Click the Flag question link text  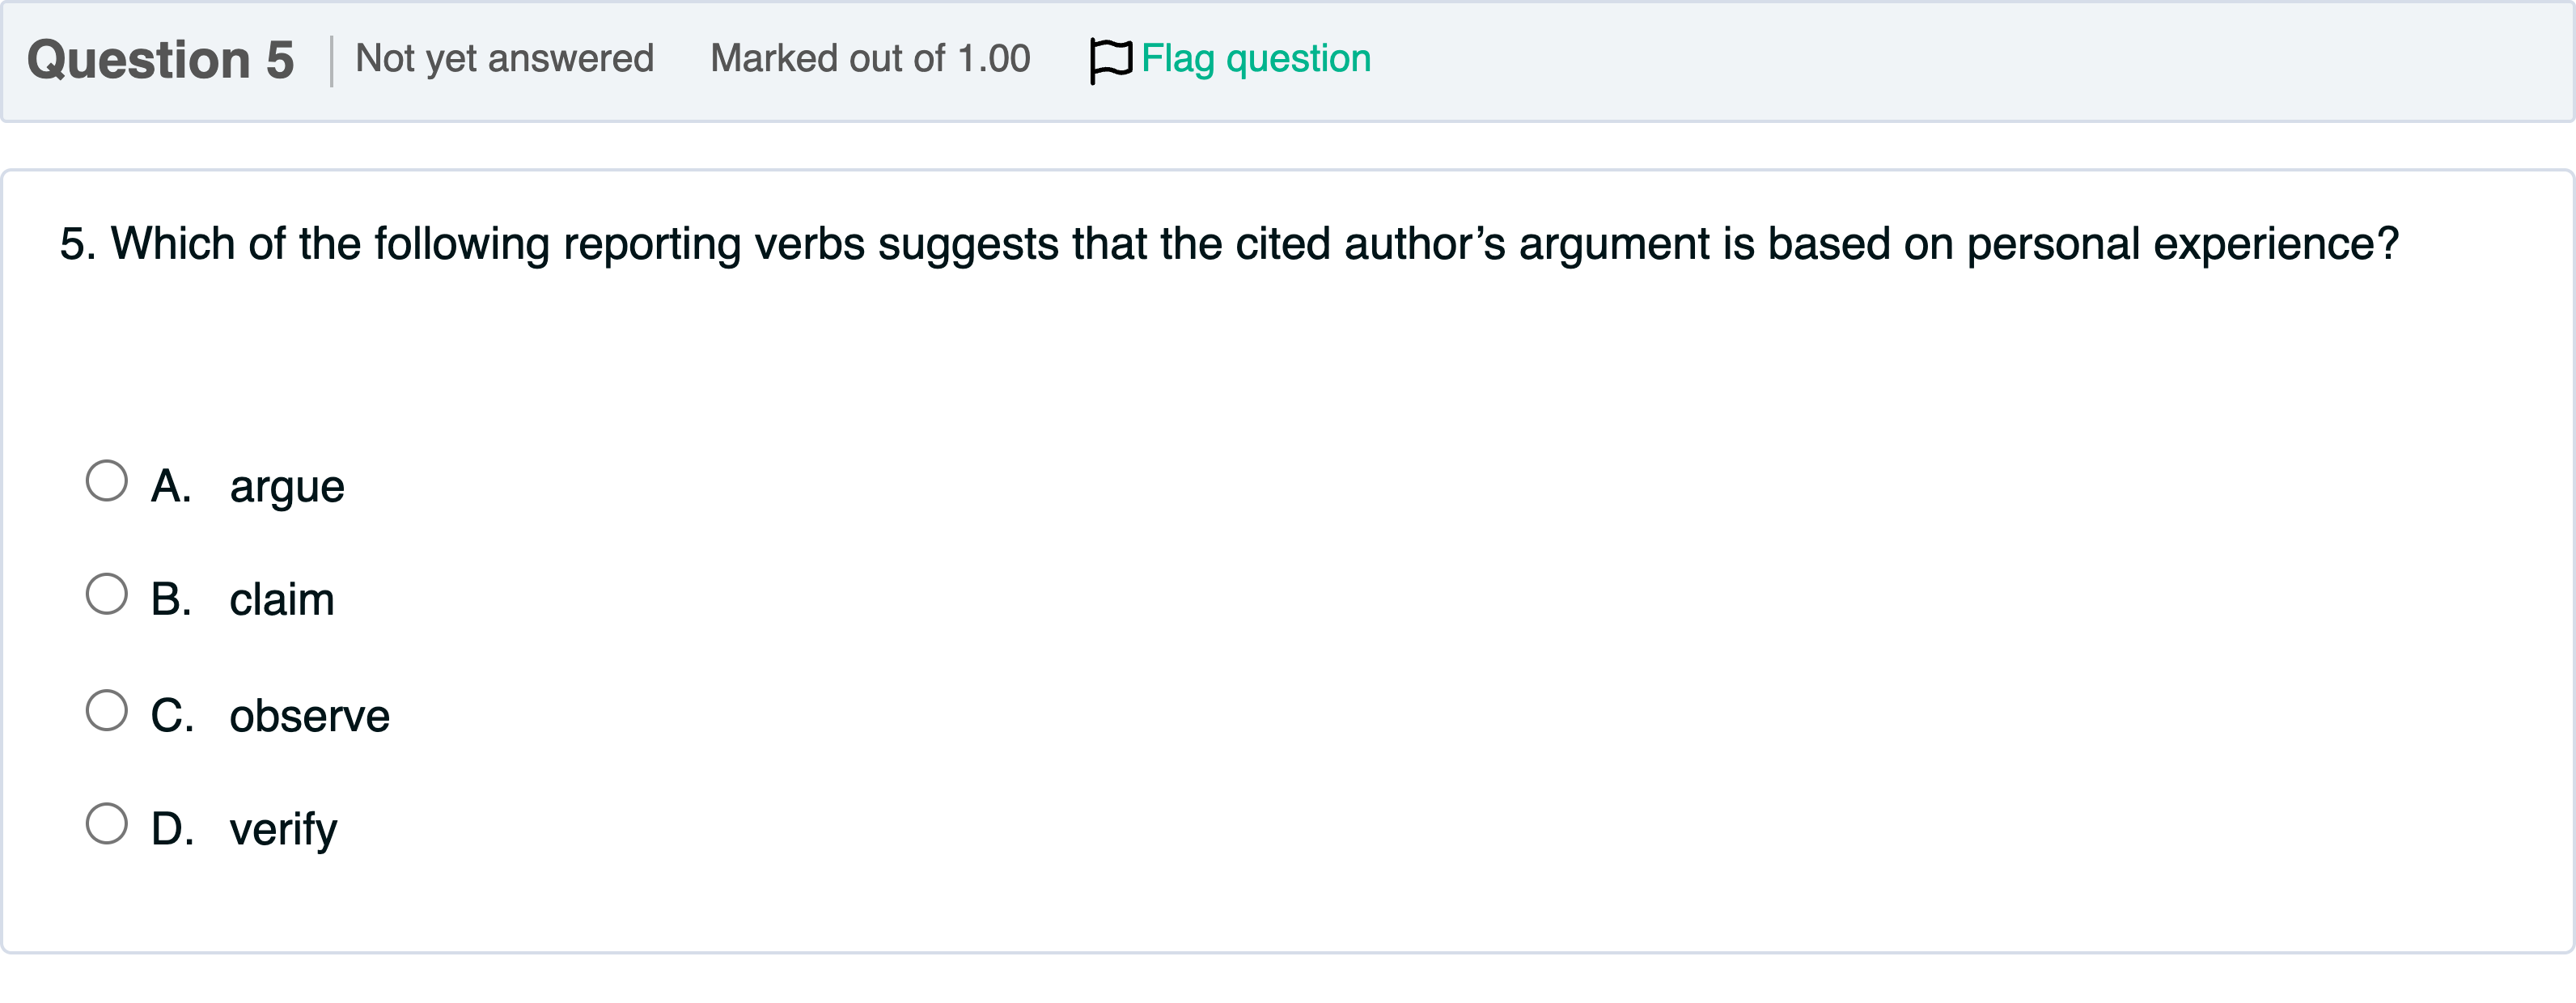pyautogui.click(x=1256, y=59)
